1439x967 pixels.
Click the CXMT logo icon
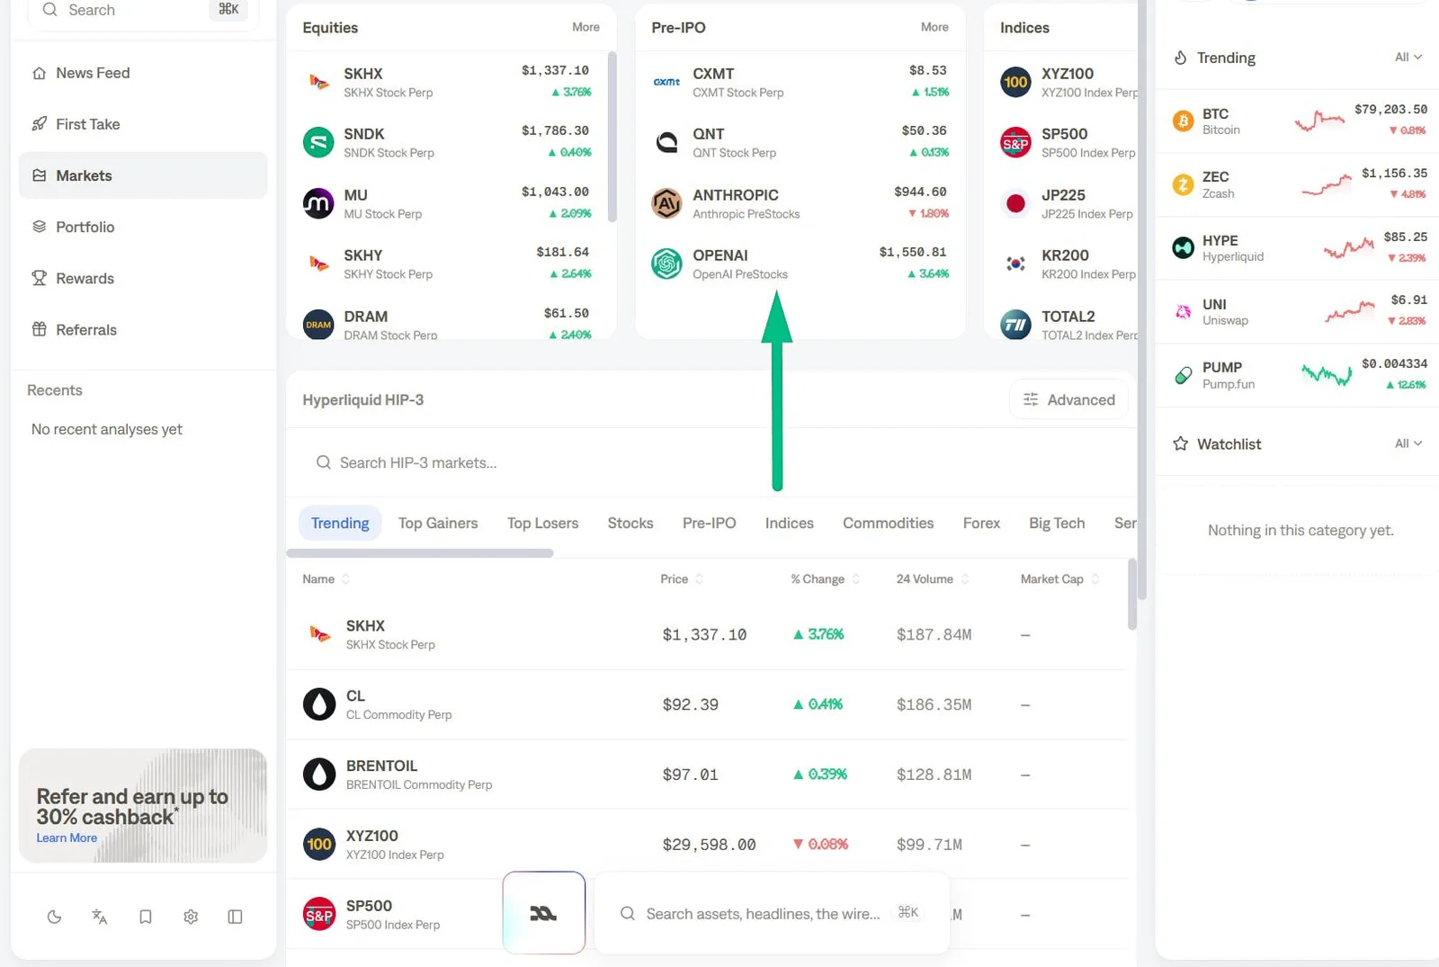(x=666, y=82)
